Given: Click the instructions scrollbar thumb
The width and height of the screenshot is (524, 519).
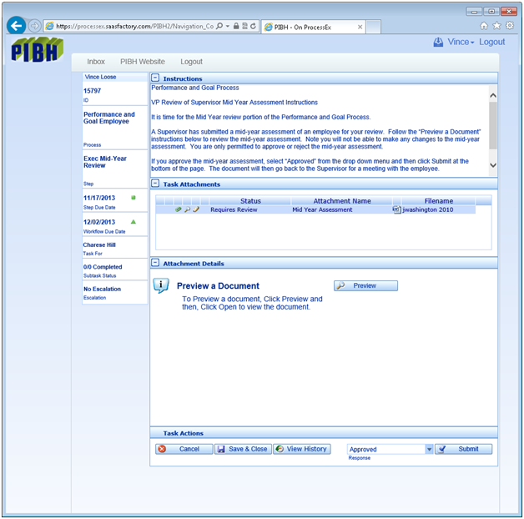Looking at the screenshot, I should click(x=493, y=125).
